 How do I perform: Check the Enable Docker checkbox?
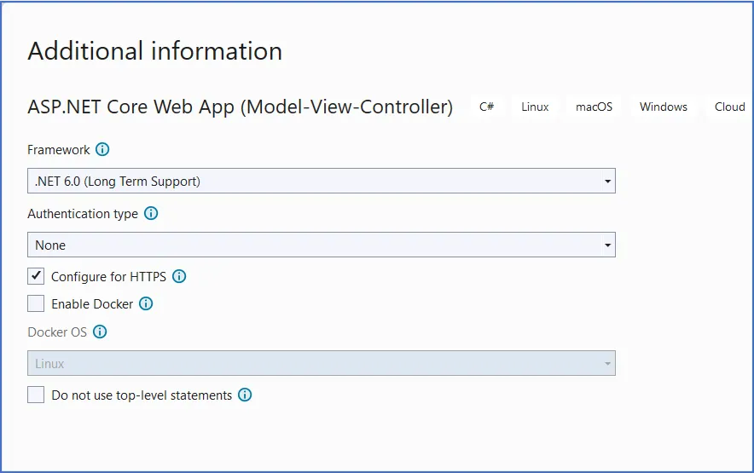click(x=36, y=303)
